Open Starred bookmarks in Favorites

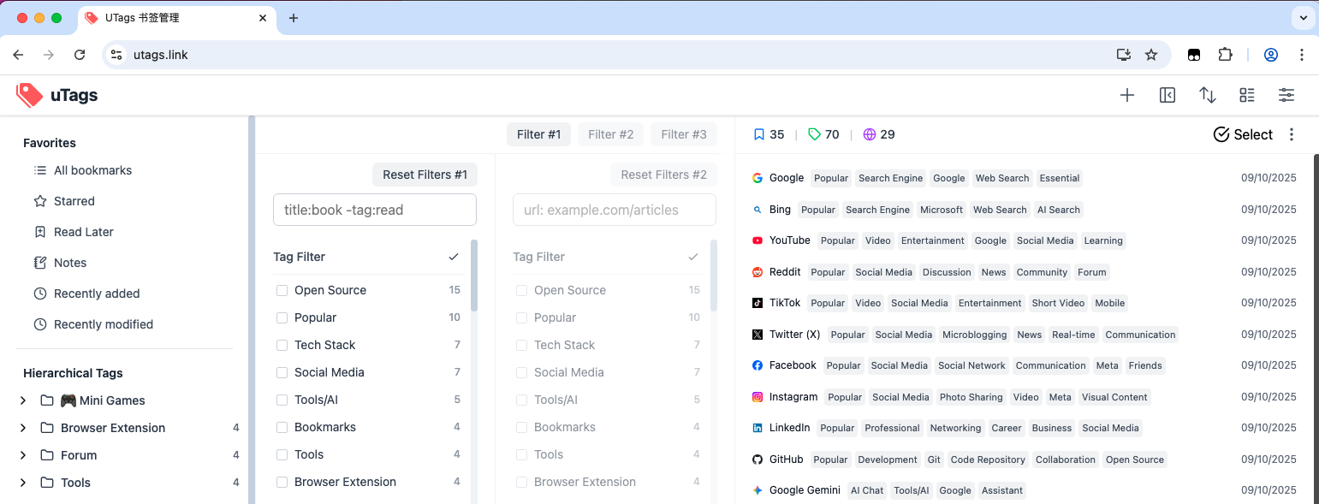point(74,201)
